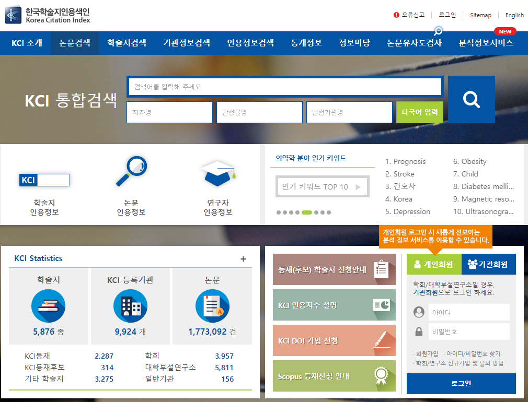Open the 통계정보 menu
528x402 pixels.
[306, 43]
